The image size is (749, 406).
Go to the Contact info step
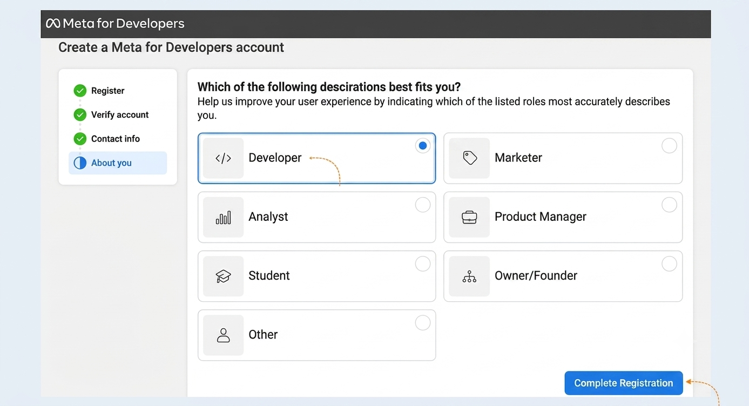116,139
